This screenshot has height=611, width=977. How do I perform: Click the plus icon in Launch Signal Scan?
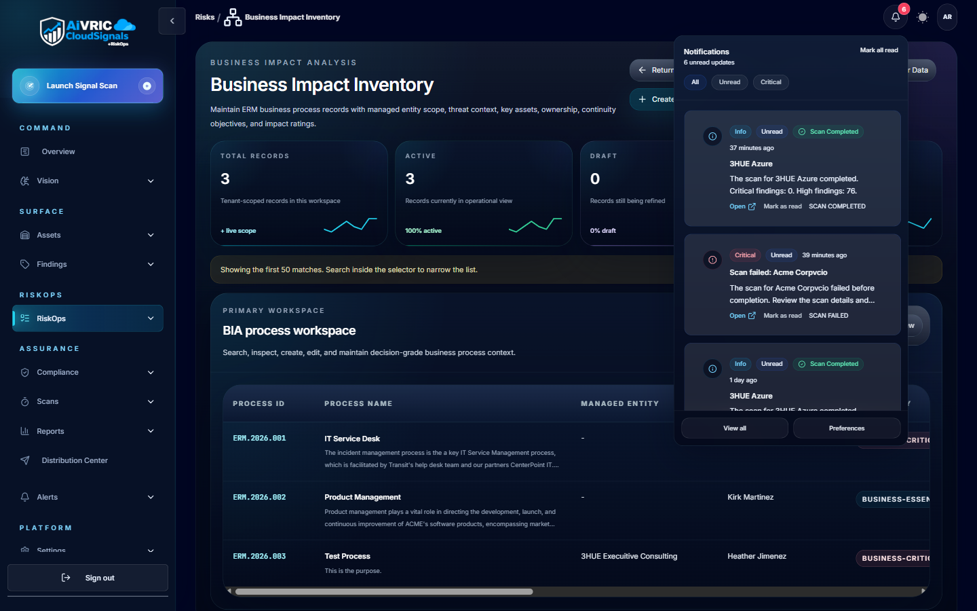[x=147, y=86]
